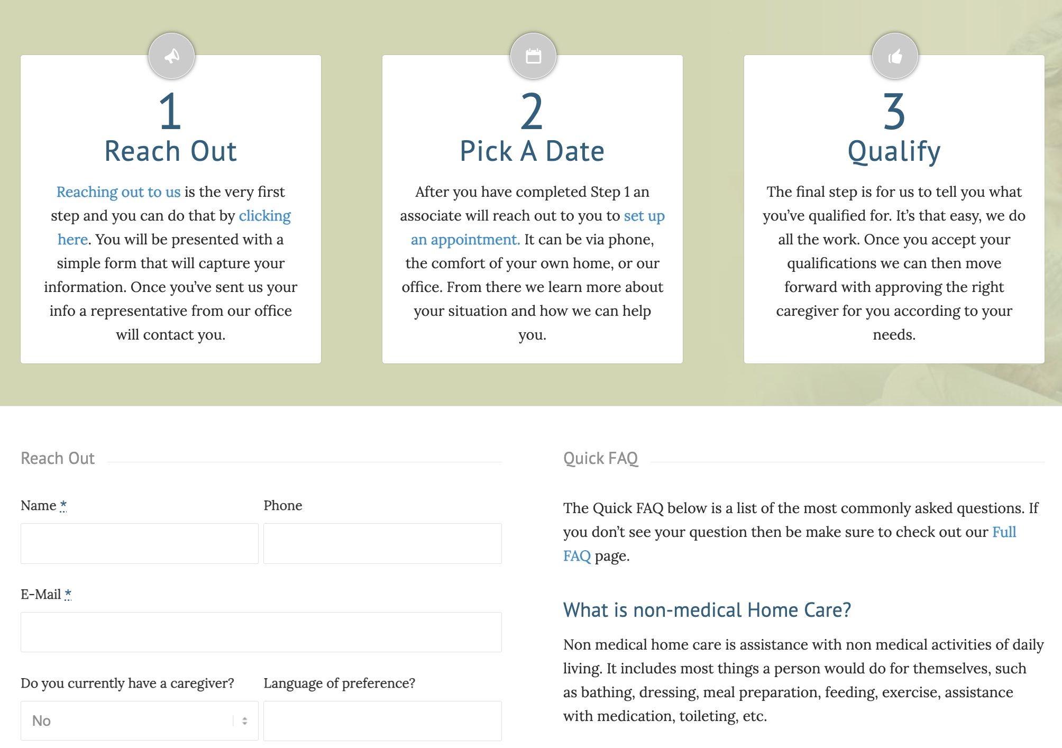Click the E-Mail required asterisk

pyautogui.click(x=68, y=594)
